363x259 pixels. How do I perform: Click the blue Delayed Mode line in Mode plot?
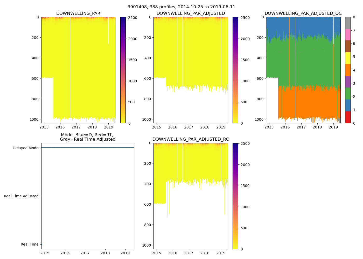click(x=87, y=148)
